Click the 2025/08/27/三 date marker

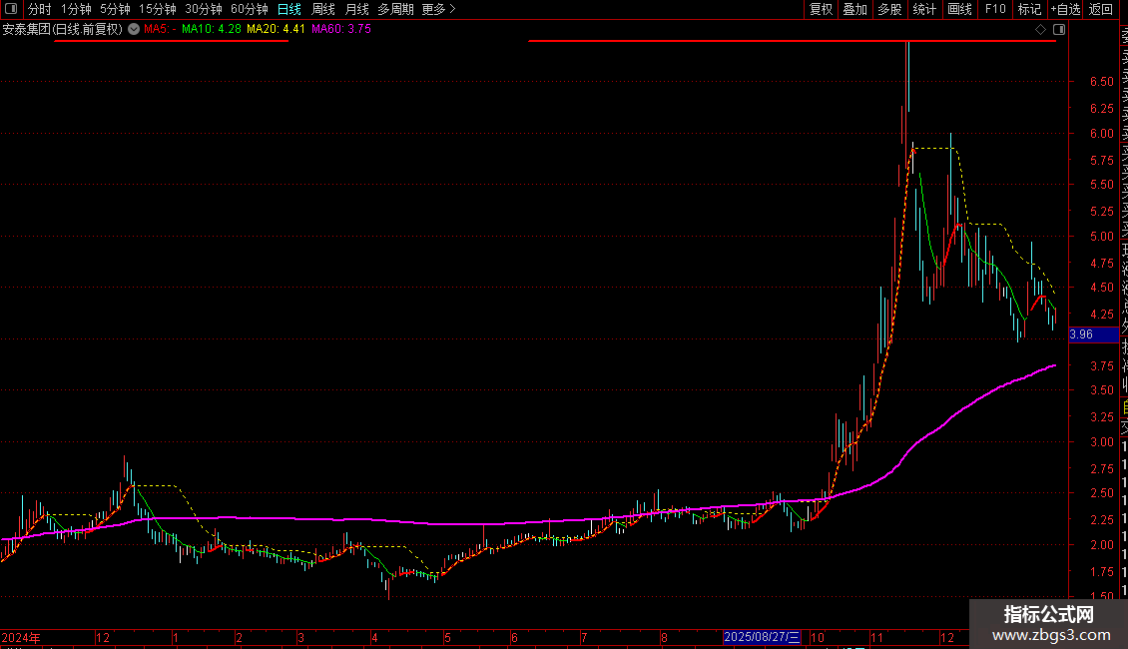pyautogui.click(x=762, y=637)
